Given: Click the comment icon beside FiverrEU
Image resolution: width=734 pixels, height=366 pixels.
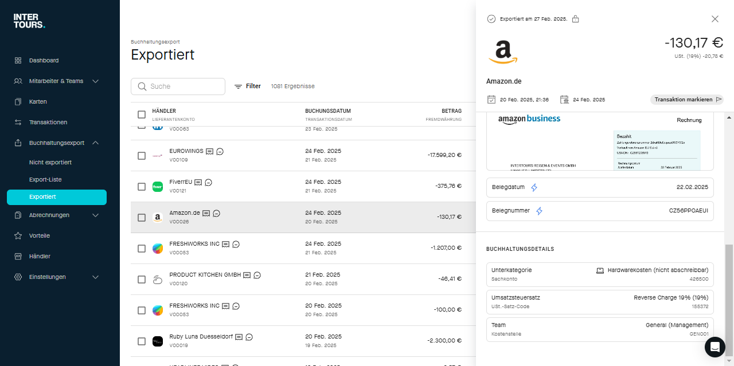Looking at the screenshot, I should pyautogui.click(x=209, y=182).
